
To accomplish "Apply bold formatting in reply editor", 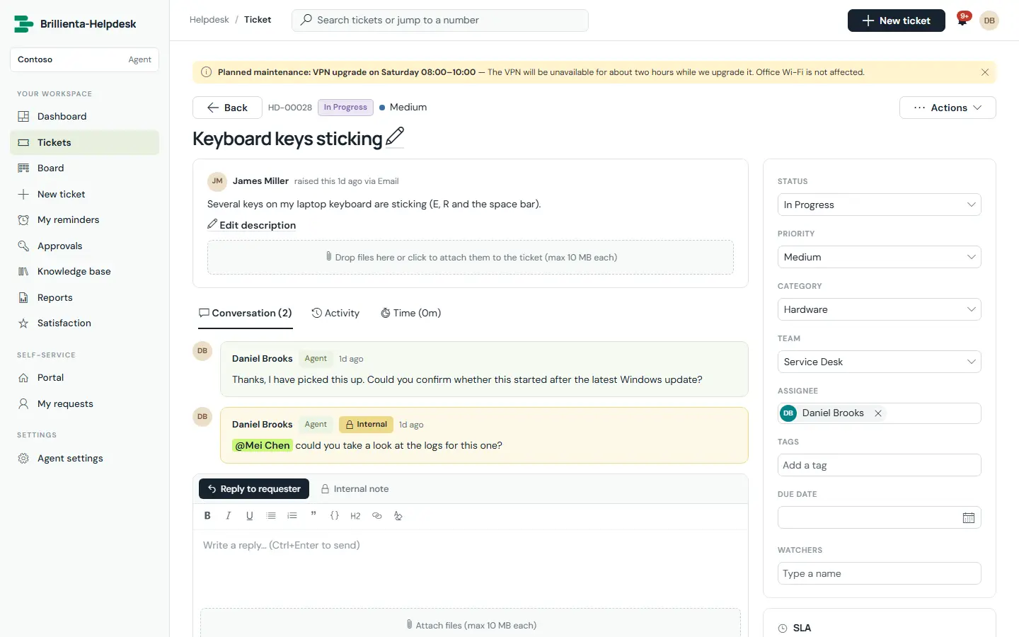I will click(x=207, y=516).
